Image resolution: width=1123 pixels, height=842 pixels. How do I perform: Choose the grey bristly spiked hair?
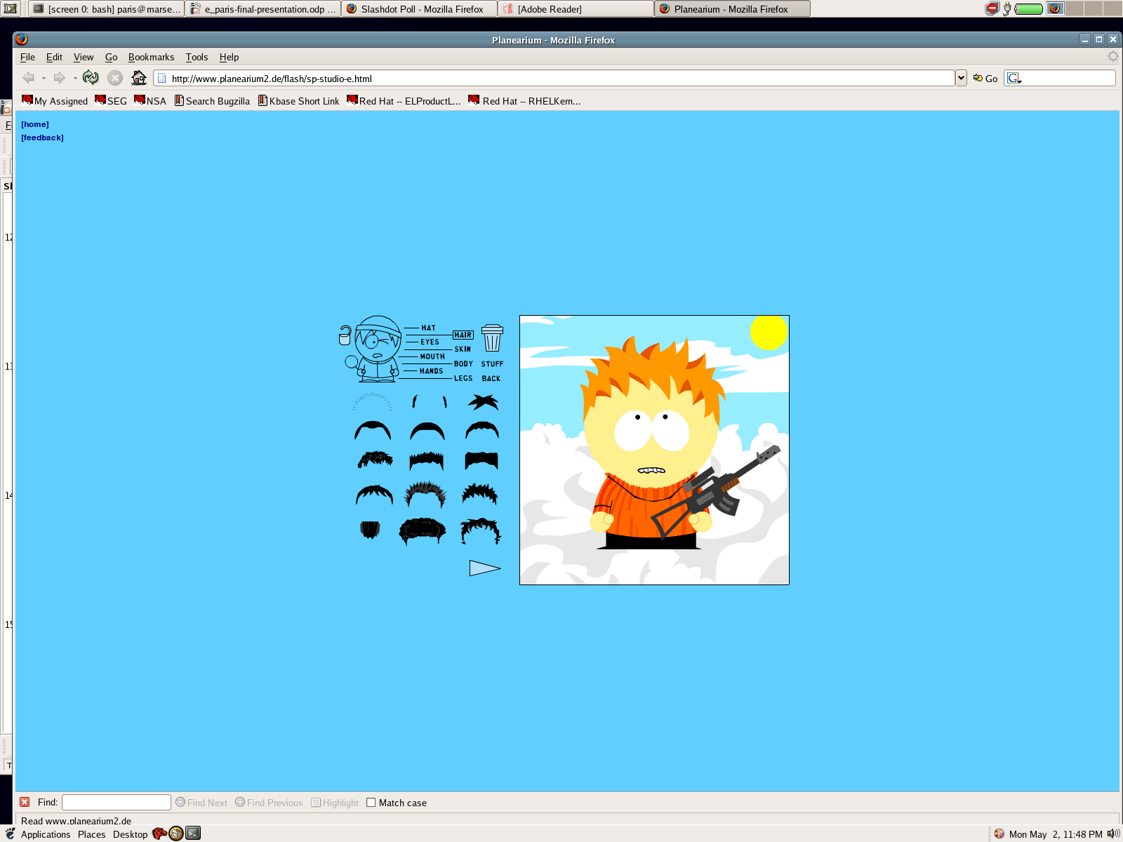[425, 494]
